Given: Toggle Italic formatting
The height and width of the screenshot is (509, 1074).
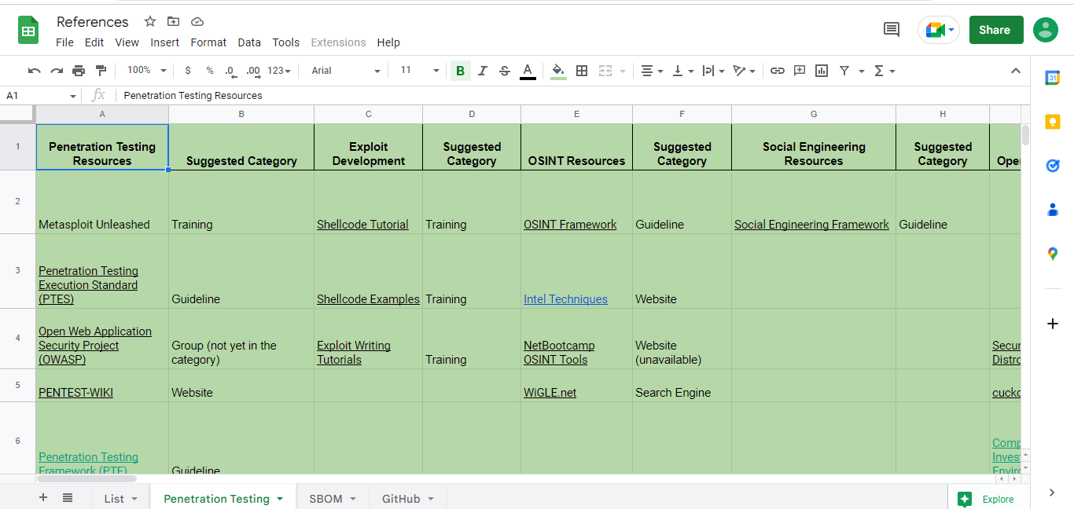Looking at the screenshot, I should pos(483,71).
